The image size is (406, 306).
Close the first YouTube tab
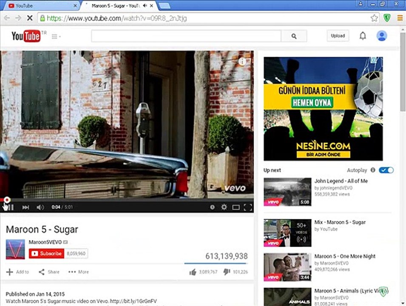[x=75, y=6]
